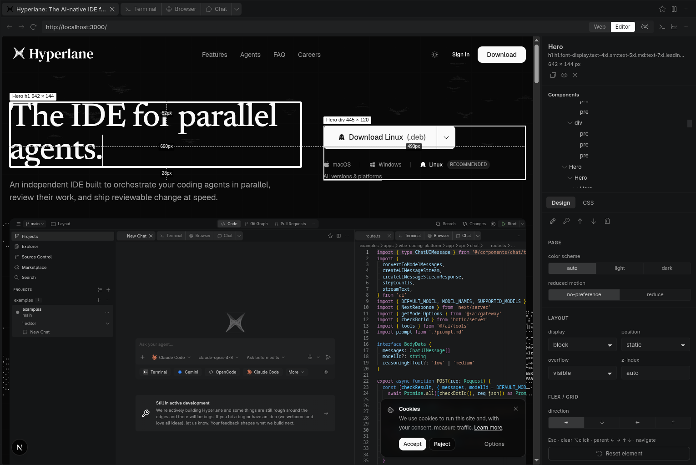This screenshot has height=465, width=696.
Task: Toggle element visibility with the eye icon
Action: pyautogui.click(x=564, y=75)
